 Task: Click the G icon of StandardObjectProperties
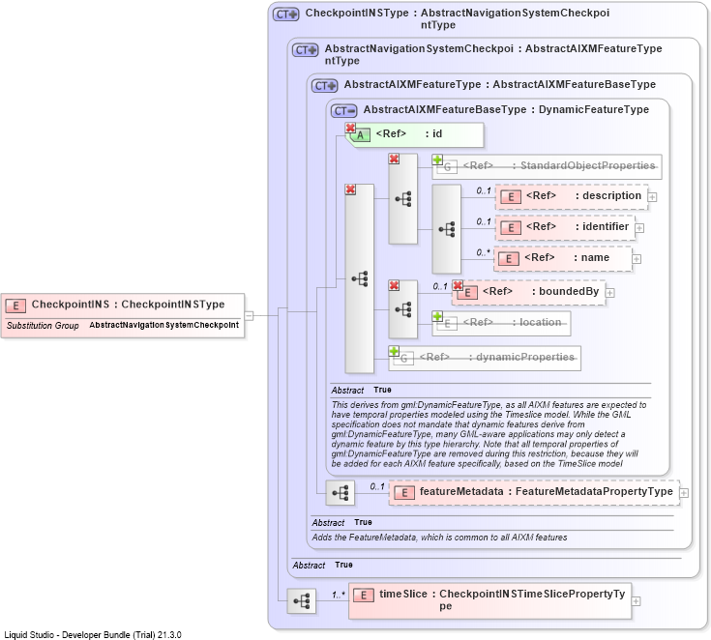pos(448,167)
